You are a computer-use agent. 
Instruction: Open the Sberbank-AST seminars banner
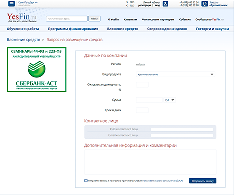[x=37, y=70]
